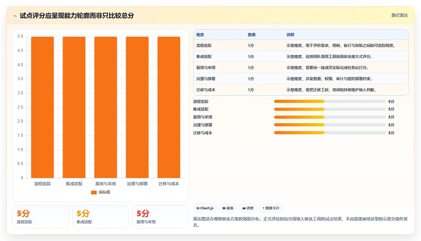Click the 集成适配 bar in the chart
Viewport: 421px width, 241px height.
coord(74,107)
